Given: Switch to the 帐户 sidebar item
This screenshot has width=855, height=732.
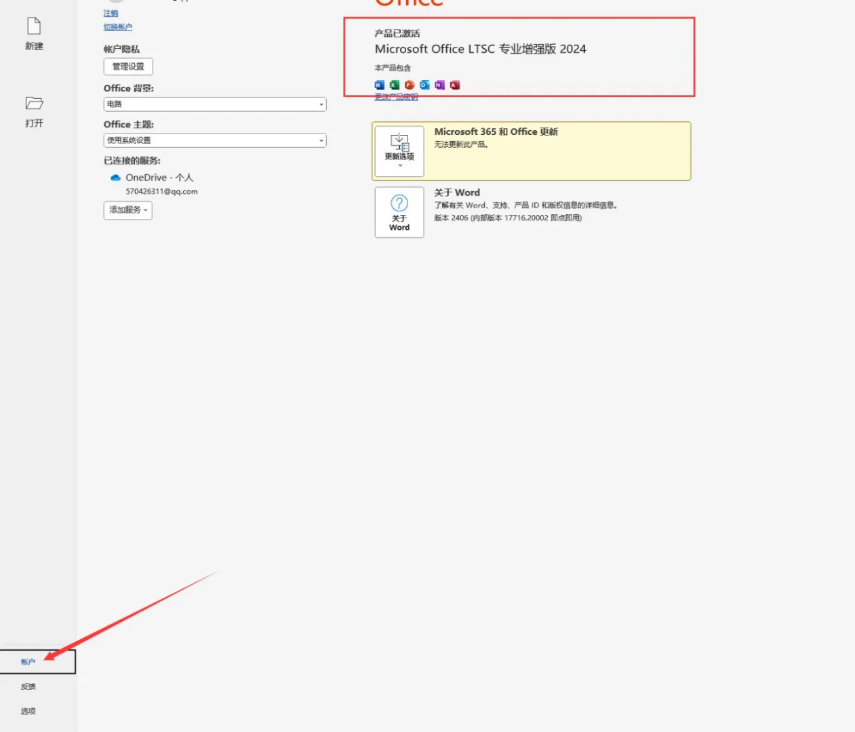Looking at the screenshot, I should point(28,662).
